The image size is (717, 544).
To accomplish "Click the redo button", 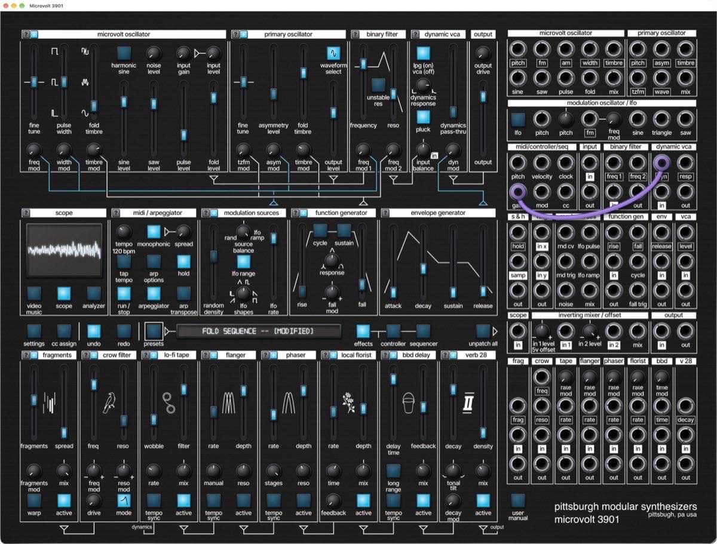I will [x=124, y=331].
